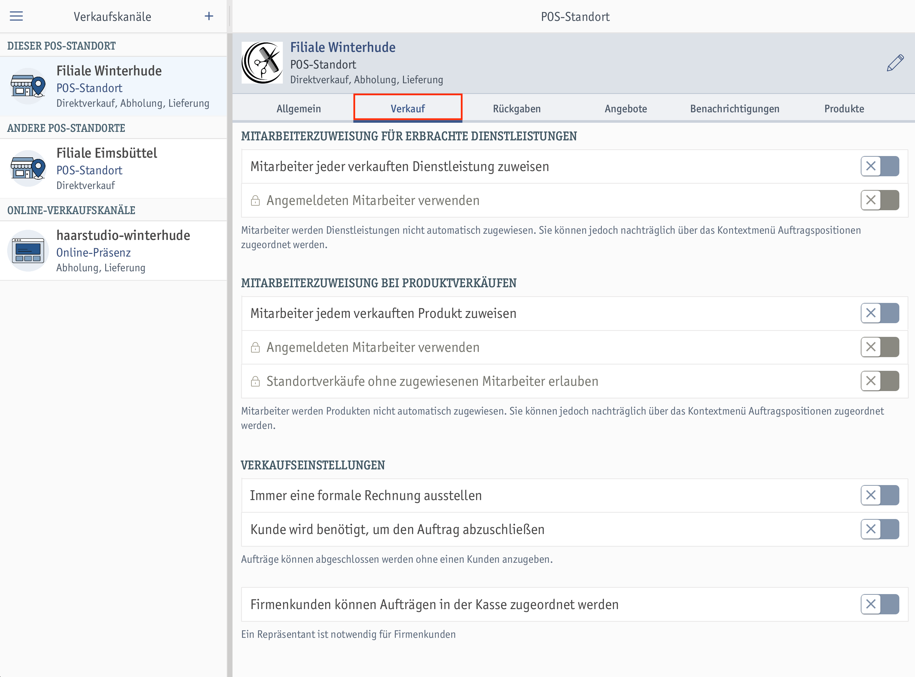
Task: Open the Rückgaben tab
Action: [x=517, y=109]
